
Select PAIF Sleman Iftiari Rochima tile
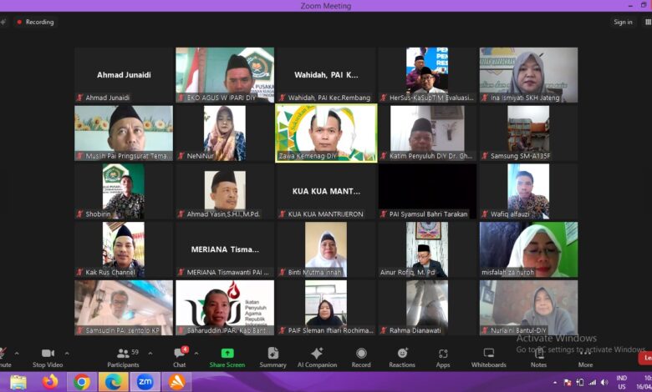click(x=326, y=308)
